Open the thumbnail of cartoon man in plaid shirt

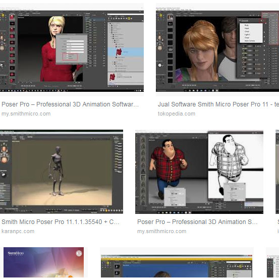[x=199, y=172]
